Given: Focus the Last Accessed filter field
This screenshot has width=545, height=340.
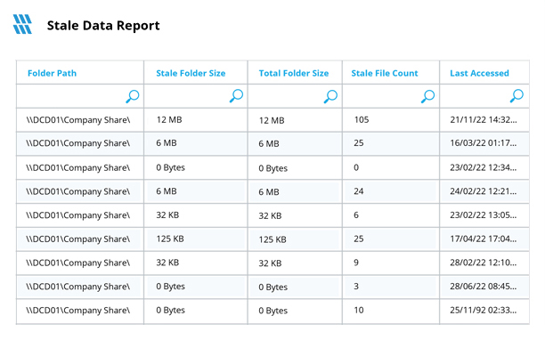Looking at the screenshot, I should [484, 96].
